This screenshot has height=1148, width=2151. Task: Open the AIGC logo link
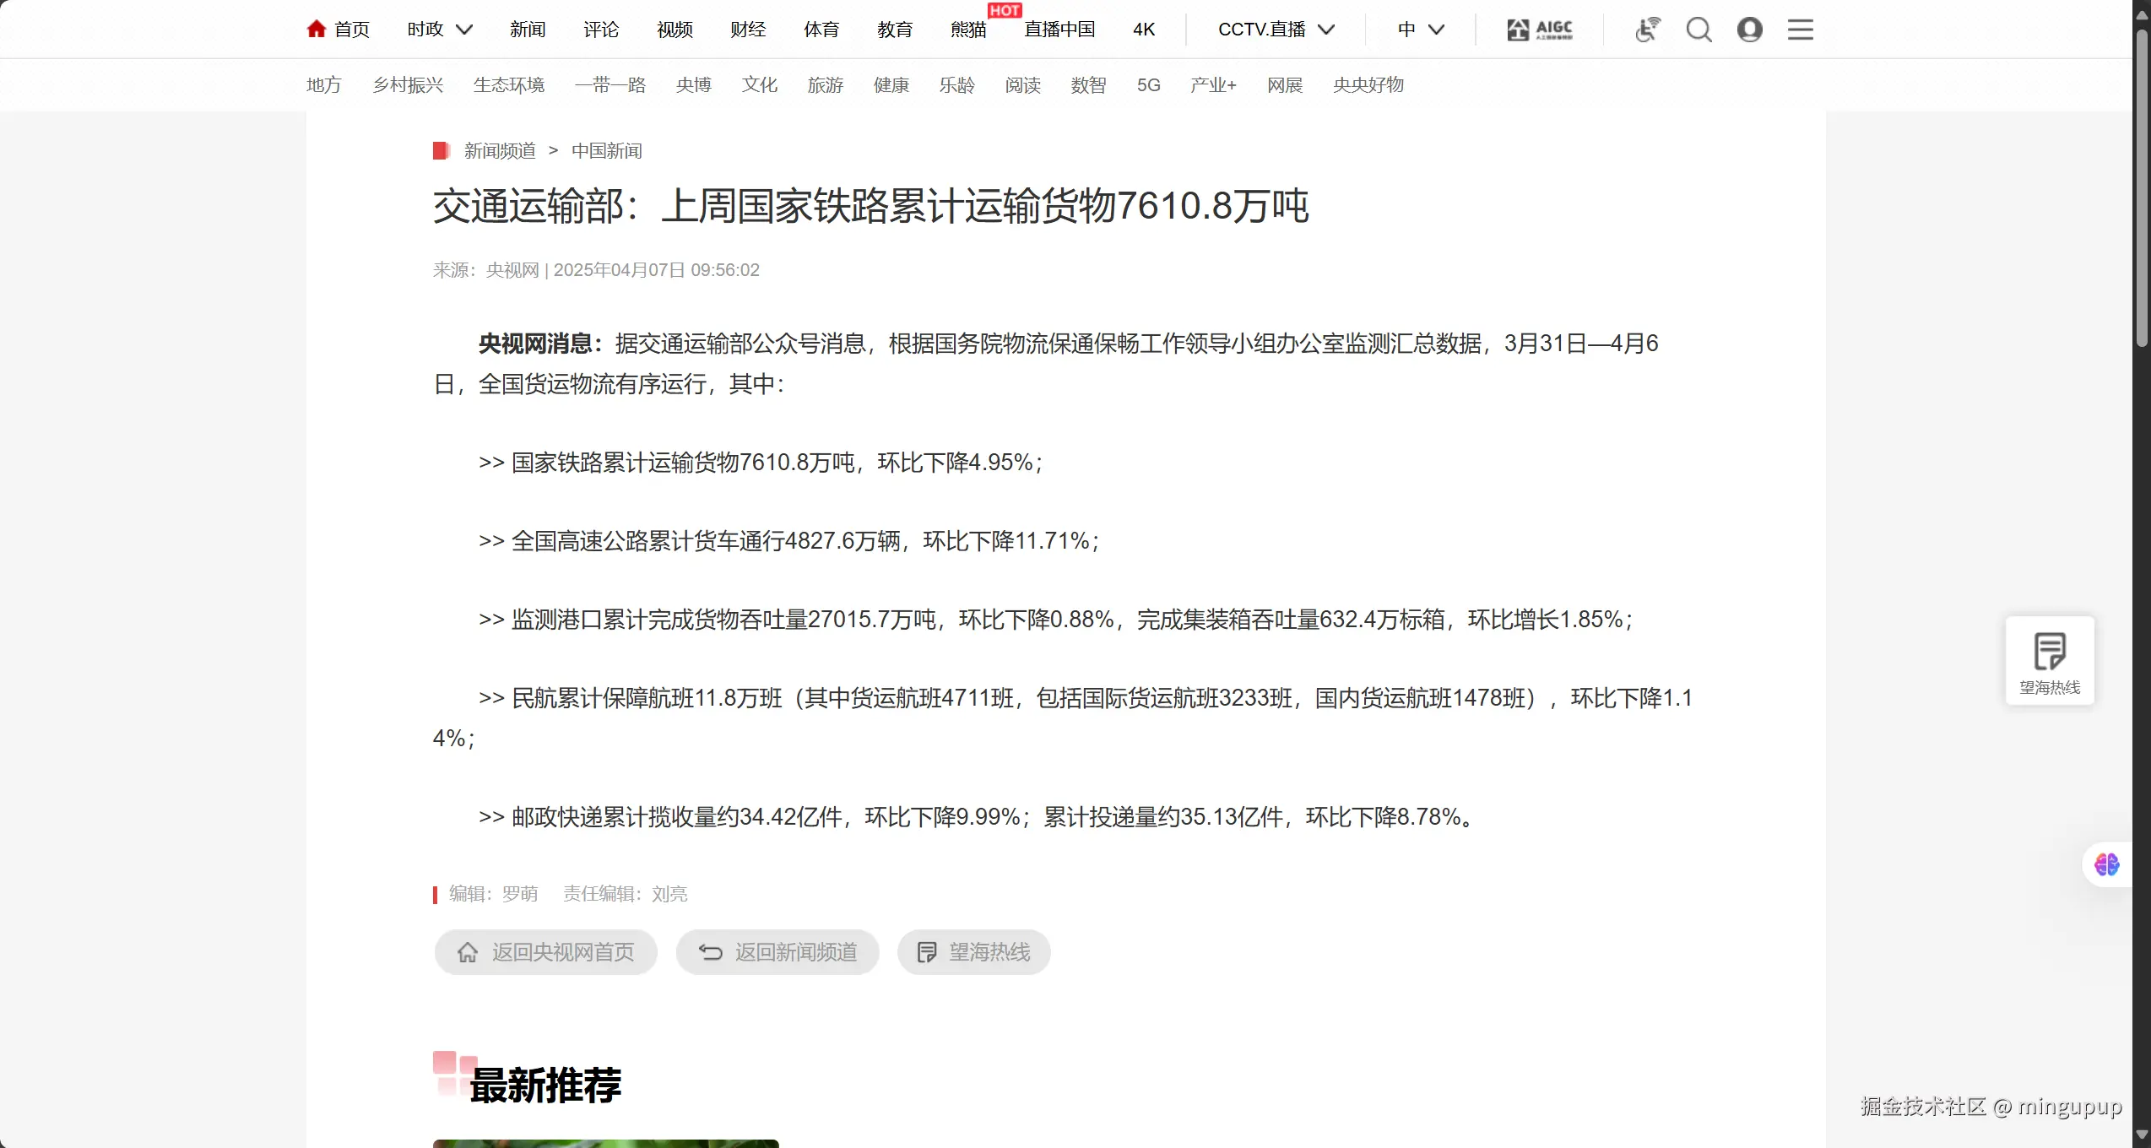click(x=1540, y=30)
